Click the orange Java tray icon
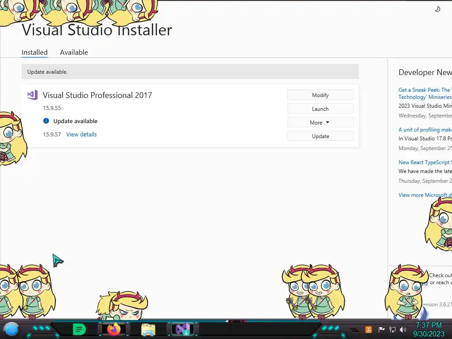 click(x=369, y=329)
